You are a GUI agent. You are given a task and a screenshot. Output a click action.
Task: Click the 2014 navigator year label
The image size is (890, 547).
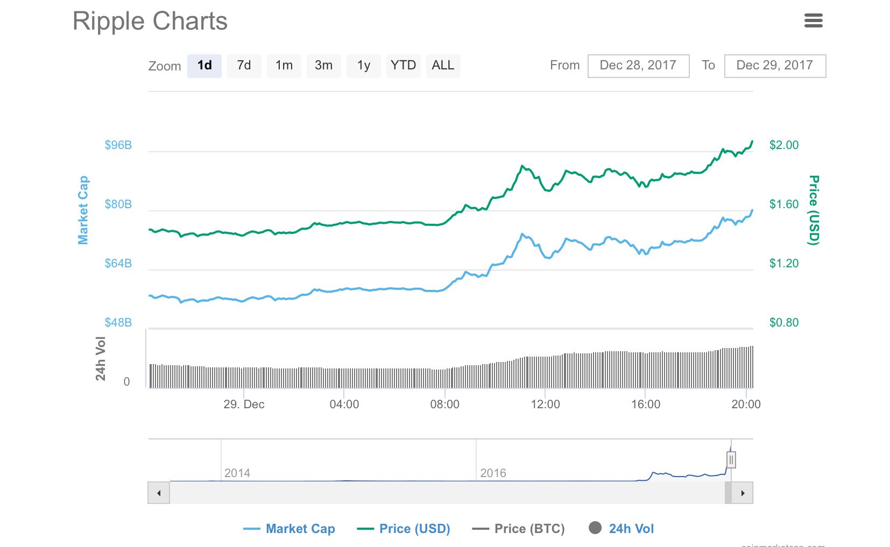(x=237, y=473)
